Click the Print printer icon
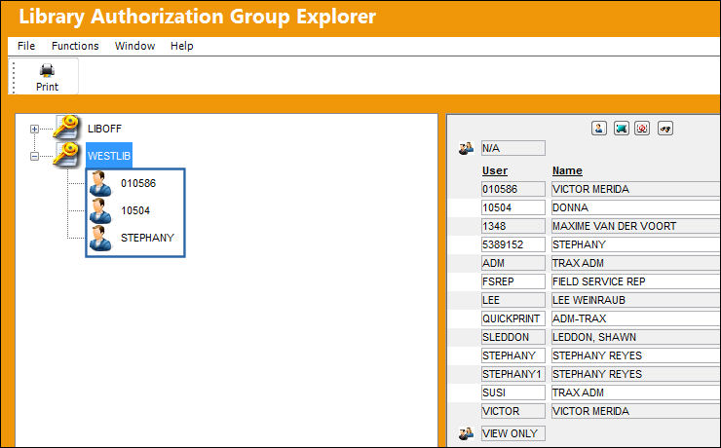The height and width of the screenshot is (448, 721). (x=47, y=71)
